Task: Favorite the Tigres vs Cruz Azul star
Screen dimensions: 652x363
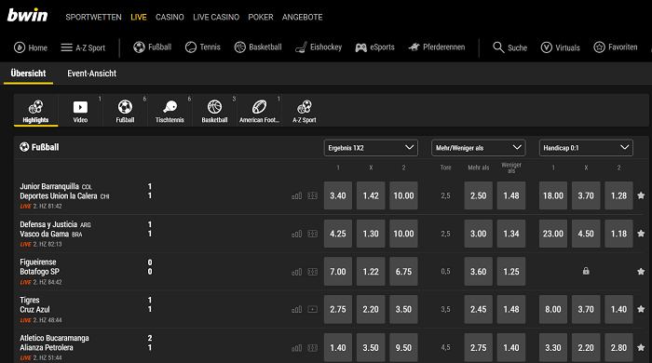Action: [641, 309]
